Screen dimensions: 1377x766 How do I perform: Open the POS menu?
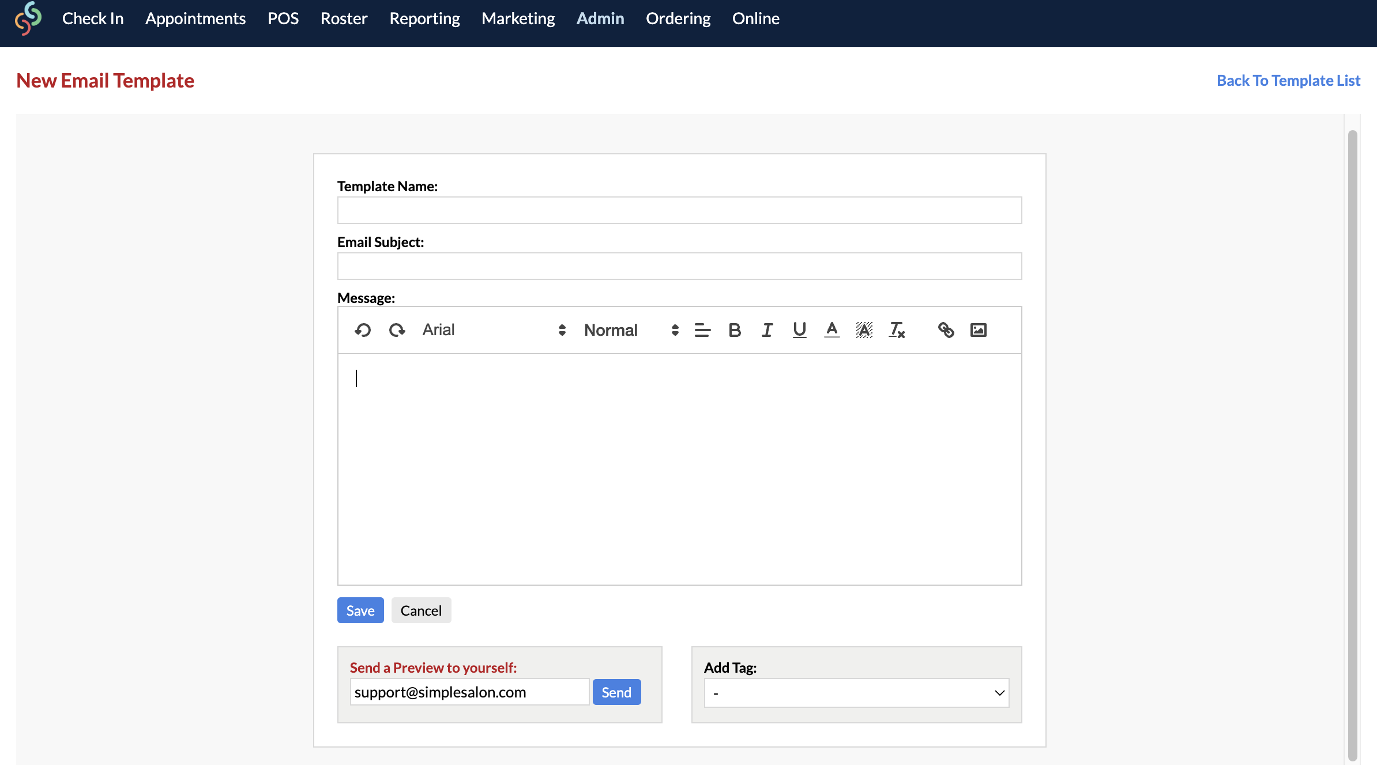pos(283,18)
